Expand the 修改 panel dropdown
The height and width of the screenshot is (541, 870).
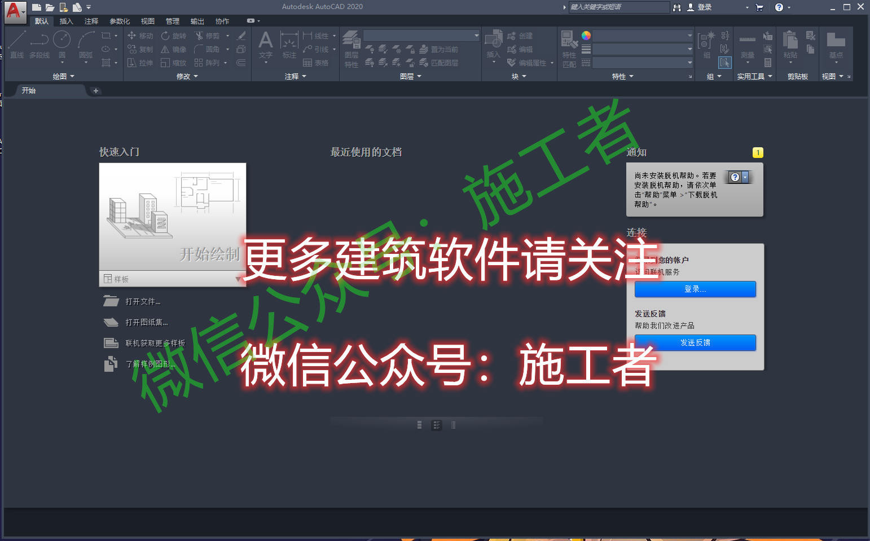[x=187, y=76]
